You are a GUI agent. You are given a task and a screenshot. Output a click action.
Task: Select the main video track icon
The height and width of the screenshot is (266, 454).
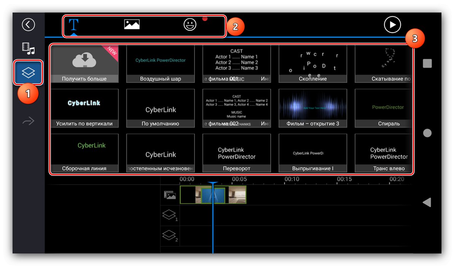coord(170,195)
